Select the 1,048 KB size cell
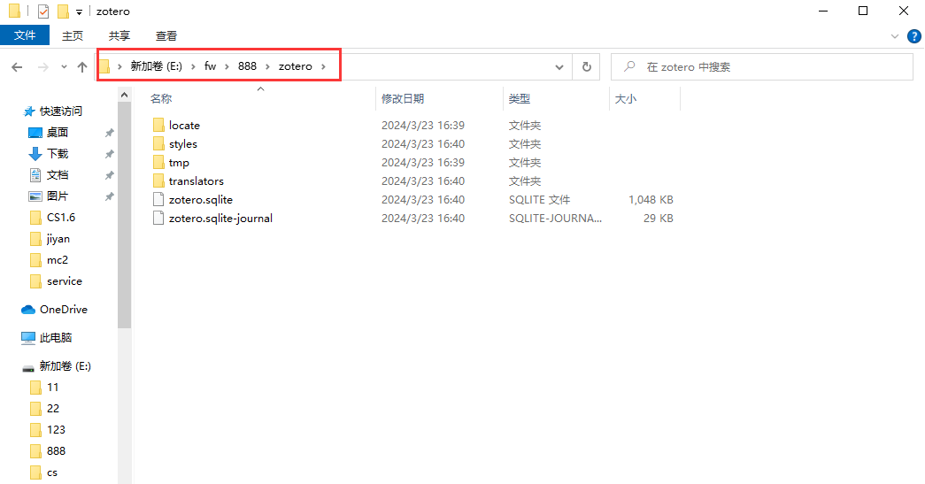The width and height of the screenshot is (925, 484). pos(651,200)
